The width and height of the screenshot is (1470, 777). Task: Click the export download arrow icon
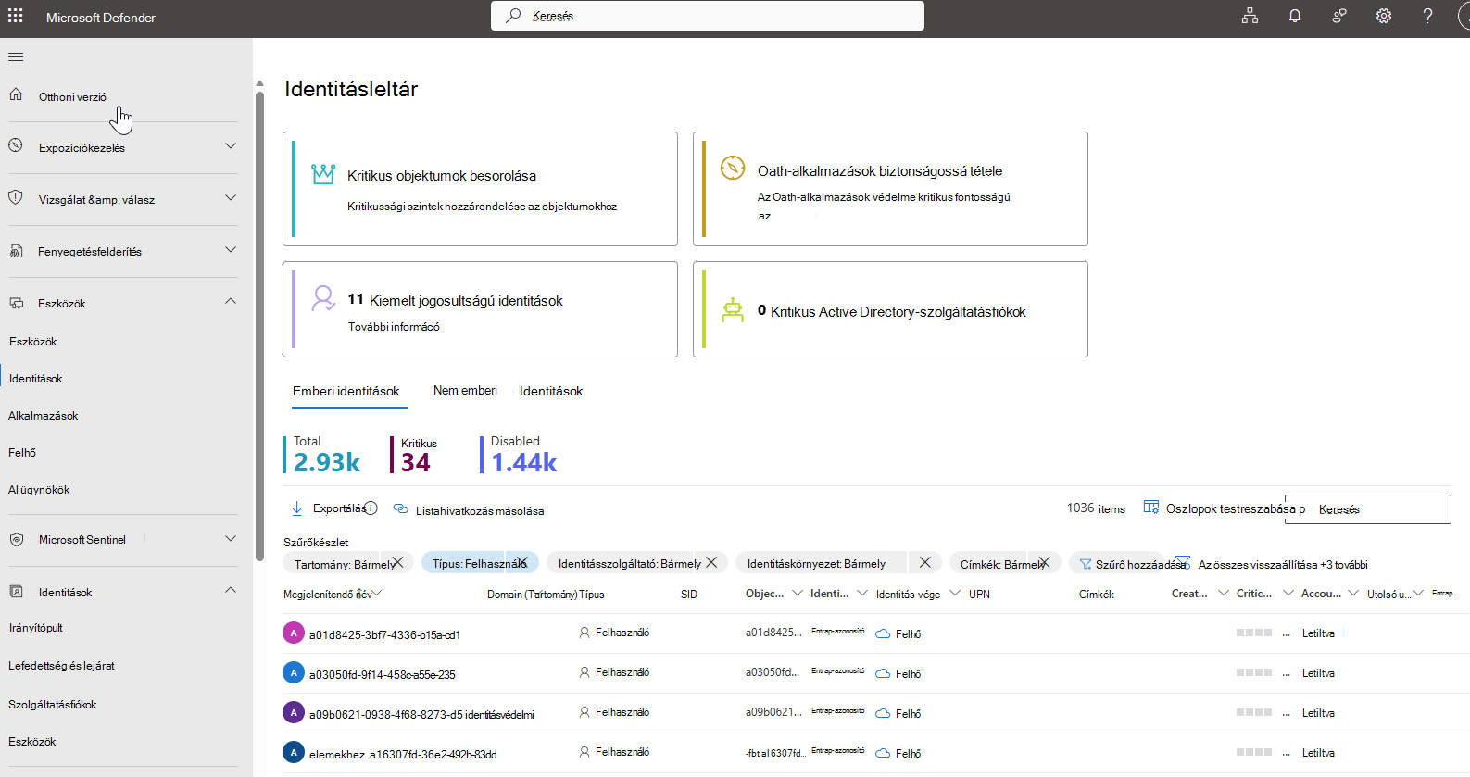pos(297,508)
